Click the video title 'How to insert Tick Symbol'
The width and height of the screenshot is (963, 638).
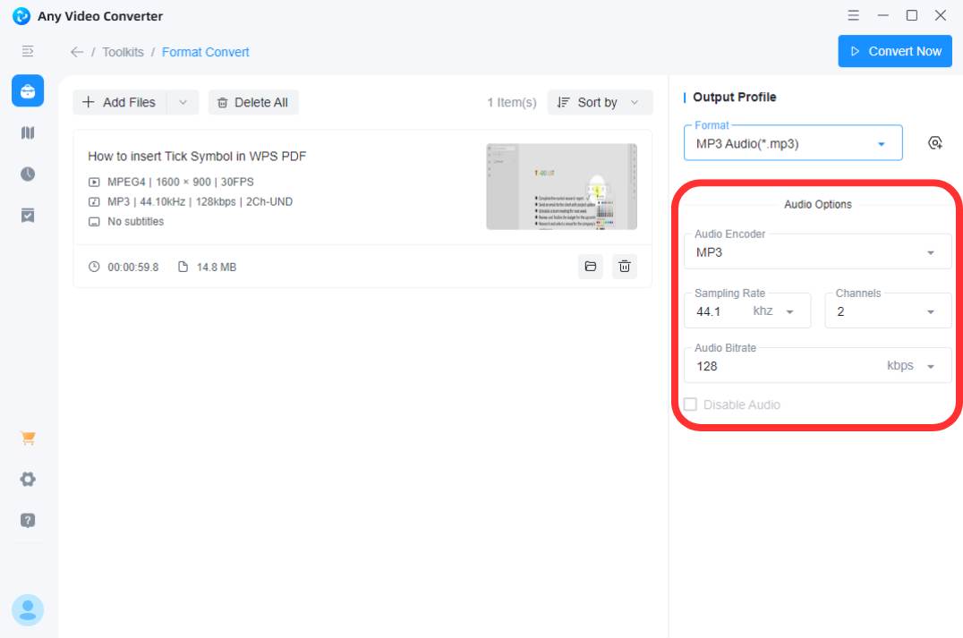click(x=197, y=156)
